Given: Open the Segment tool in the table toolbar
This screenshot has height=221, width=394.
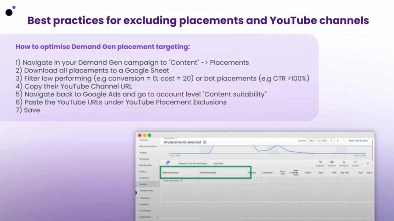Looking at the screenshot, I should (x=320, y=164).
